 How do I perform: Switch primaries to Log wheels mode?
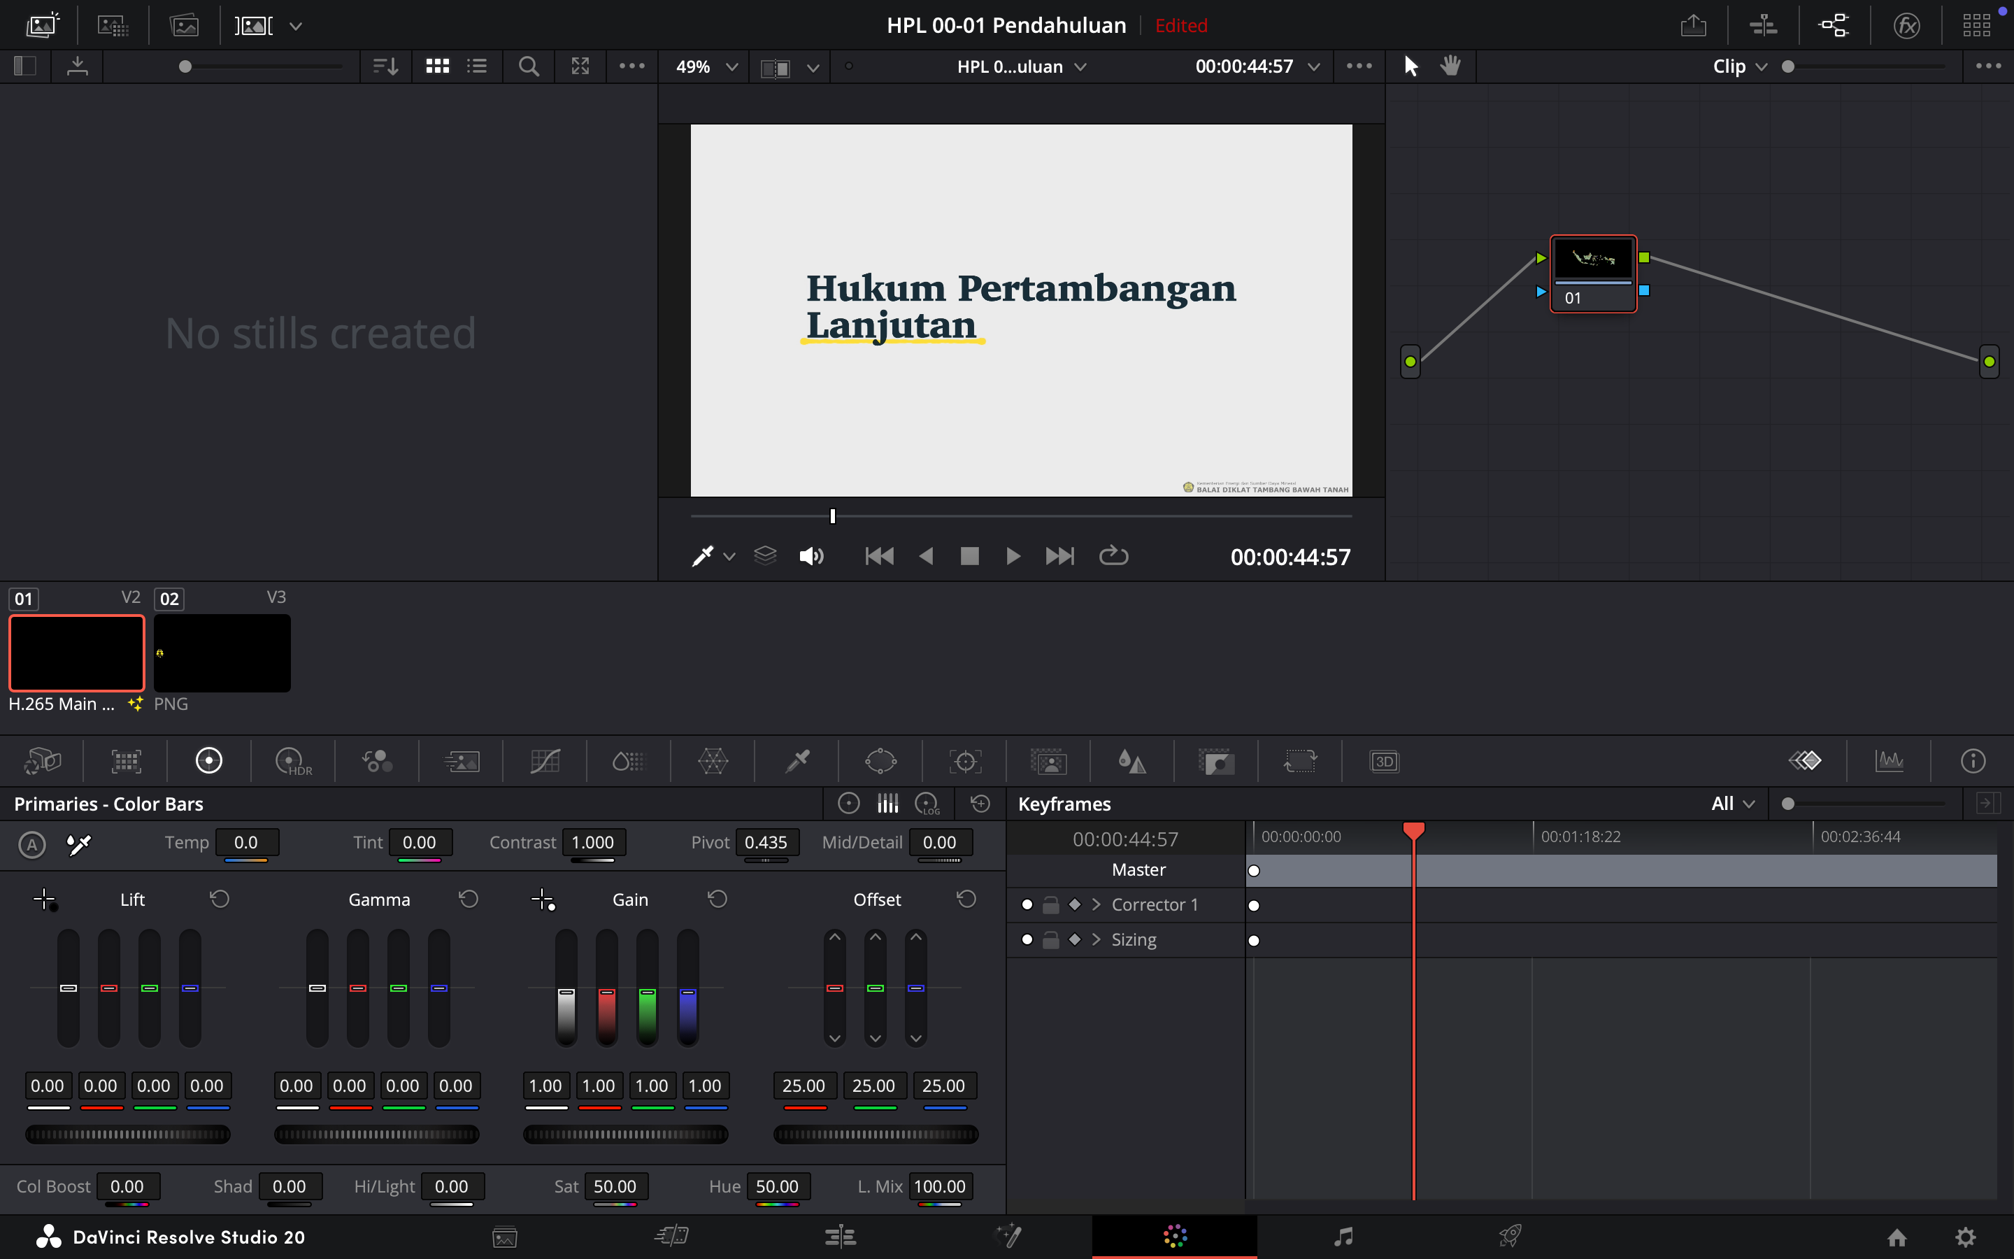click(927, 804)
